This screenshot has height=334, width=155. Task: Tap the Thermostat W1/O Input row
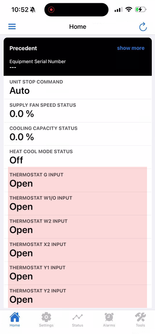pyautogui.click(x=78, y=204)
